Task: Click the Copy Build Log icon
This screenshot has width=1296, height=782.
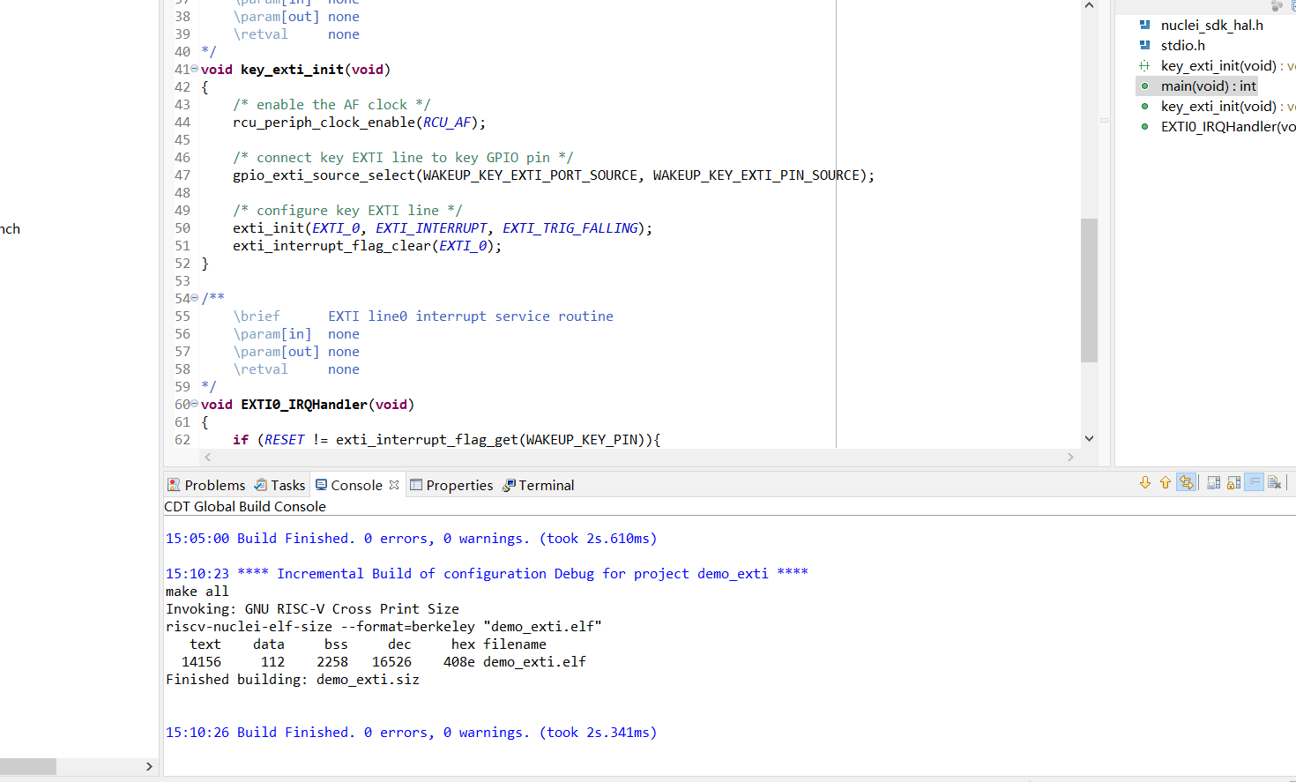Action: [1213, 482]
